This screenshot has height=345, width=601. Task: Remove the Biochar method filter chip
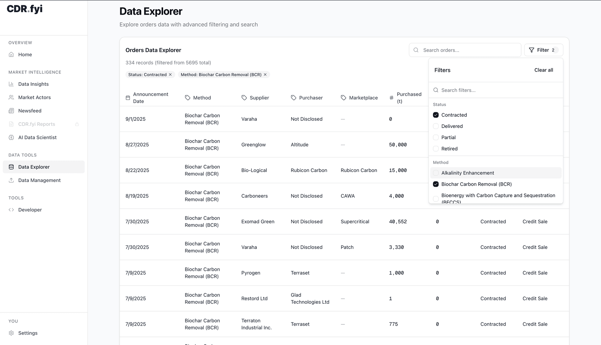coord(265,74)
